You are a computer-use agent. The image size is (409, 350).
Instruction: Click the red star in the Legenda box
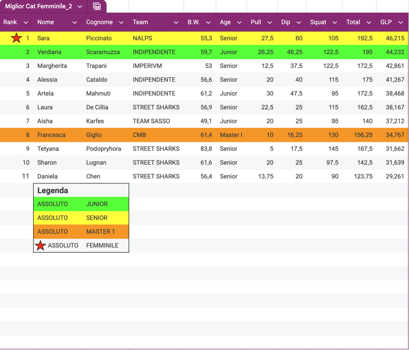(40, 245)
